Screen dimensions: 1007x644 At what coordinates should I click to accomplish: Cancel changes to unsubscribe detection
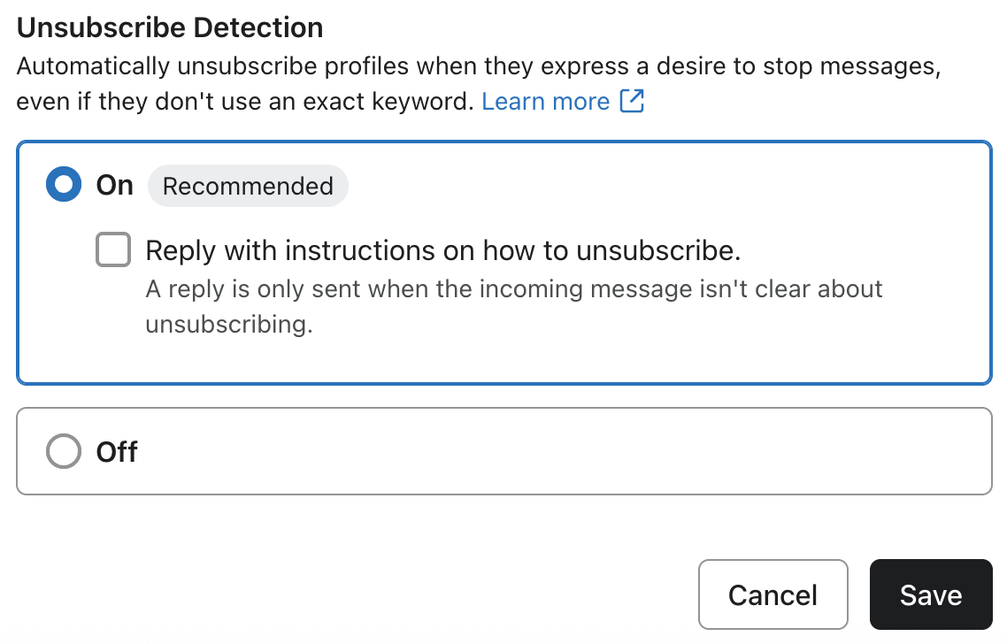tap(773, 594)
